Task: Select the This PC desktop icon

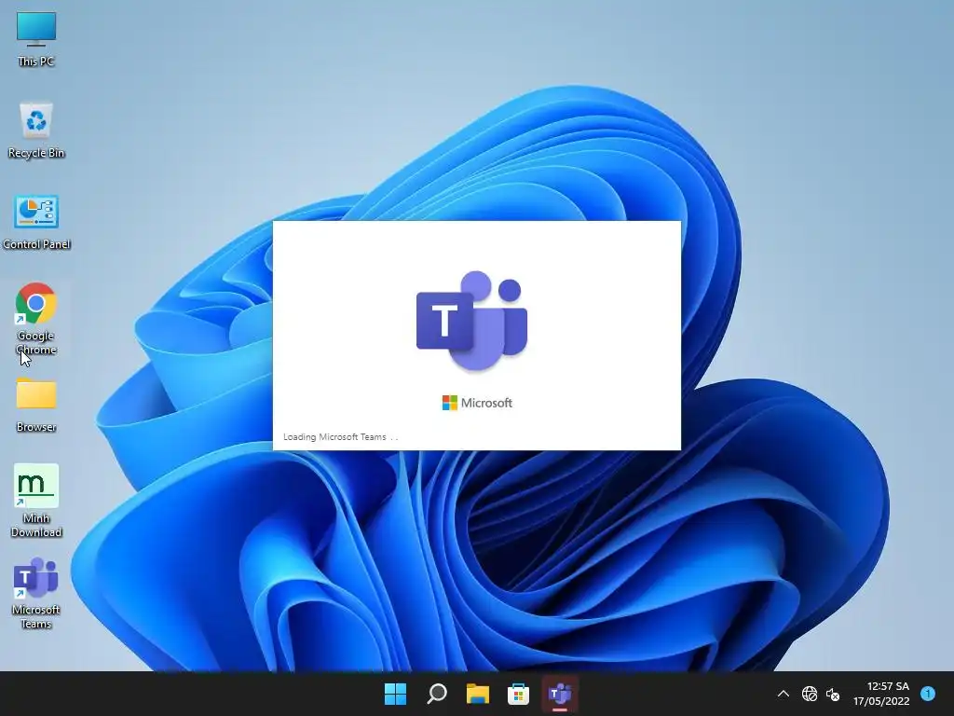Action: click(36, 39)
